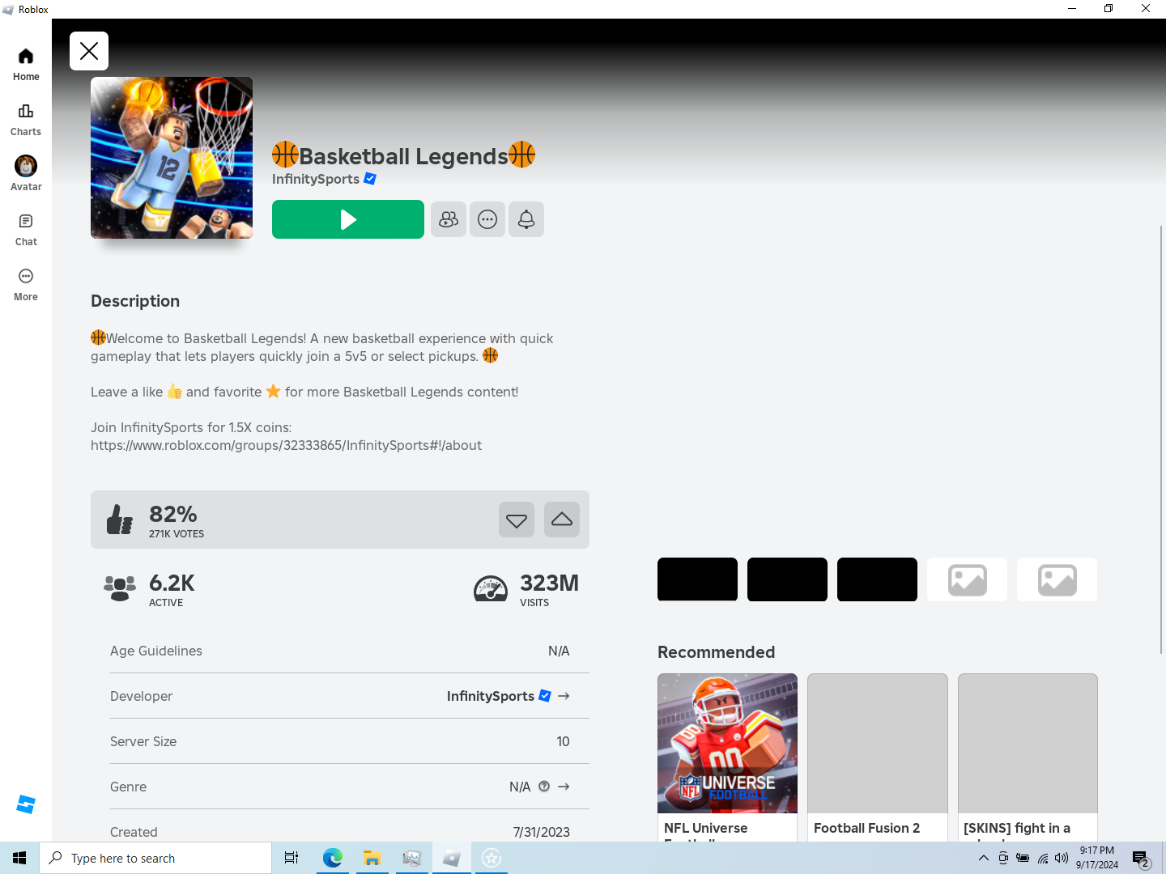
Task: Open Microsoft Edge from taskbar
Action: pyautogui.click(x=332, y=858)
